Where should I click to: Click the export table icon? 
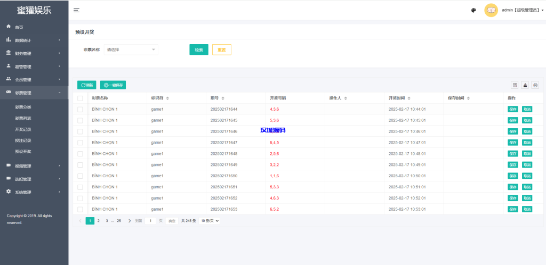(x=525, y=85)
